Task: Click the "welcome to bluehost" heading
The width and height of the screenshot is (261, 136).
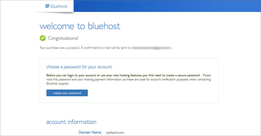Action: [x=80, y=26]
